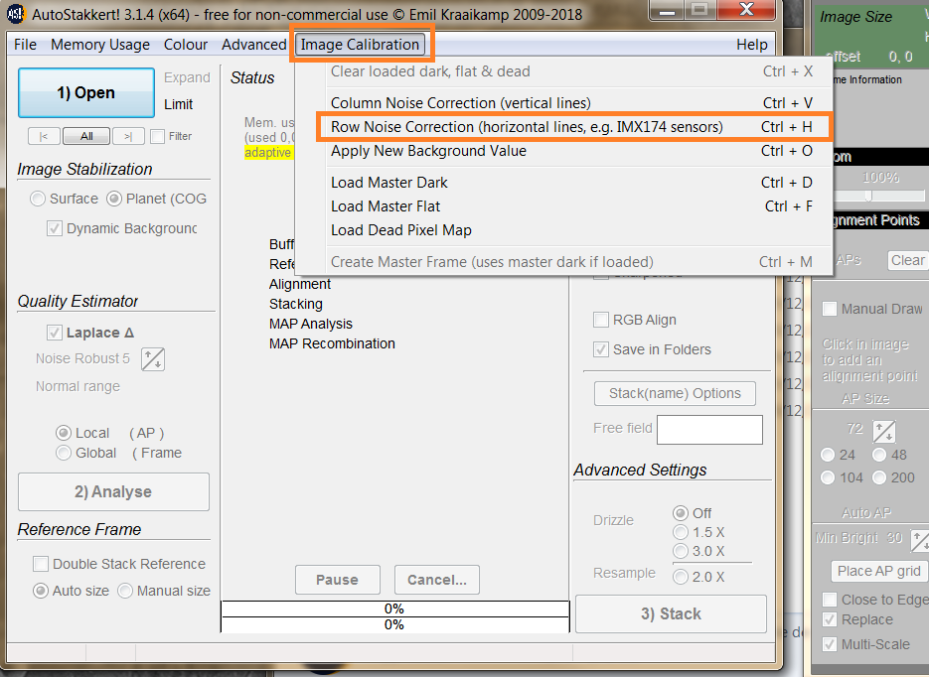Click the Noise Robust adjust icon
This screenshot has width=929, height=677.
click(x=153, y=359)
